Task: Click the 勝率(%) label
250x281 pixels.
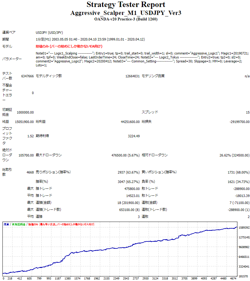Action: tap(42, 181)
